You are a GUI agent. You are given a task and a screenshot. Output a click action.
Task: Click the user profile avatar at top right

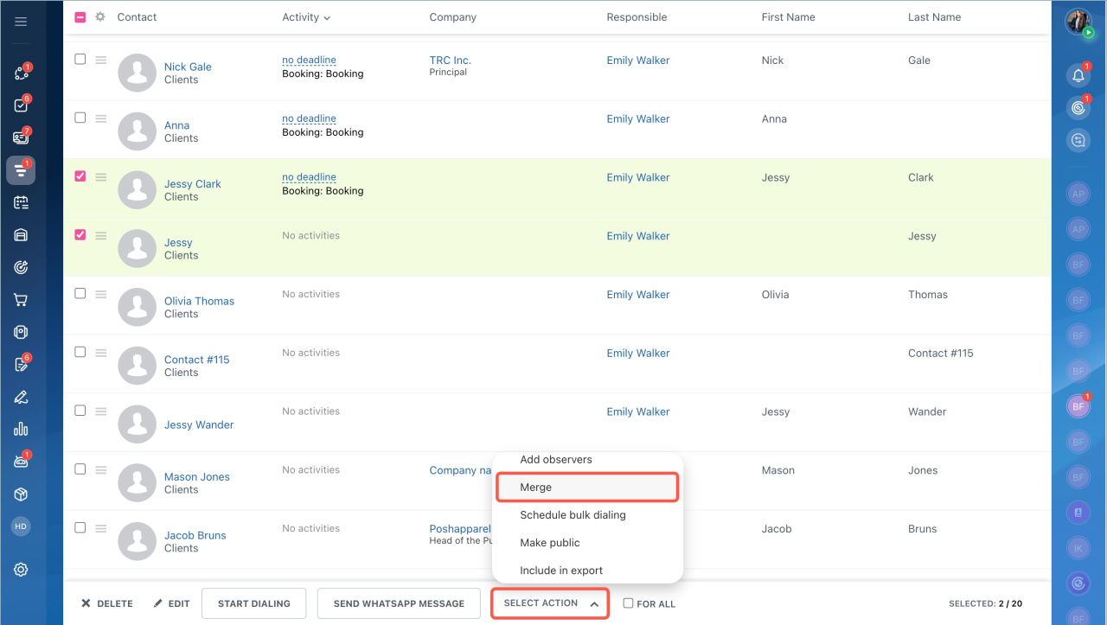coord(1078,22)
